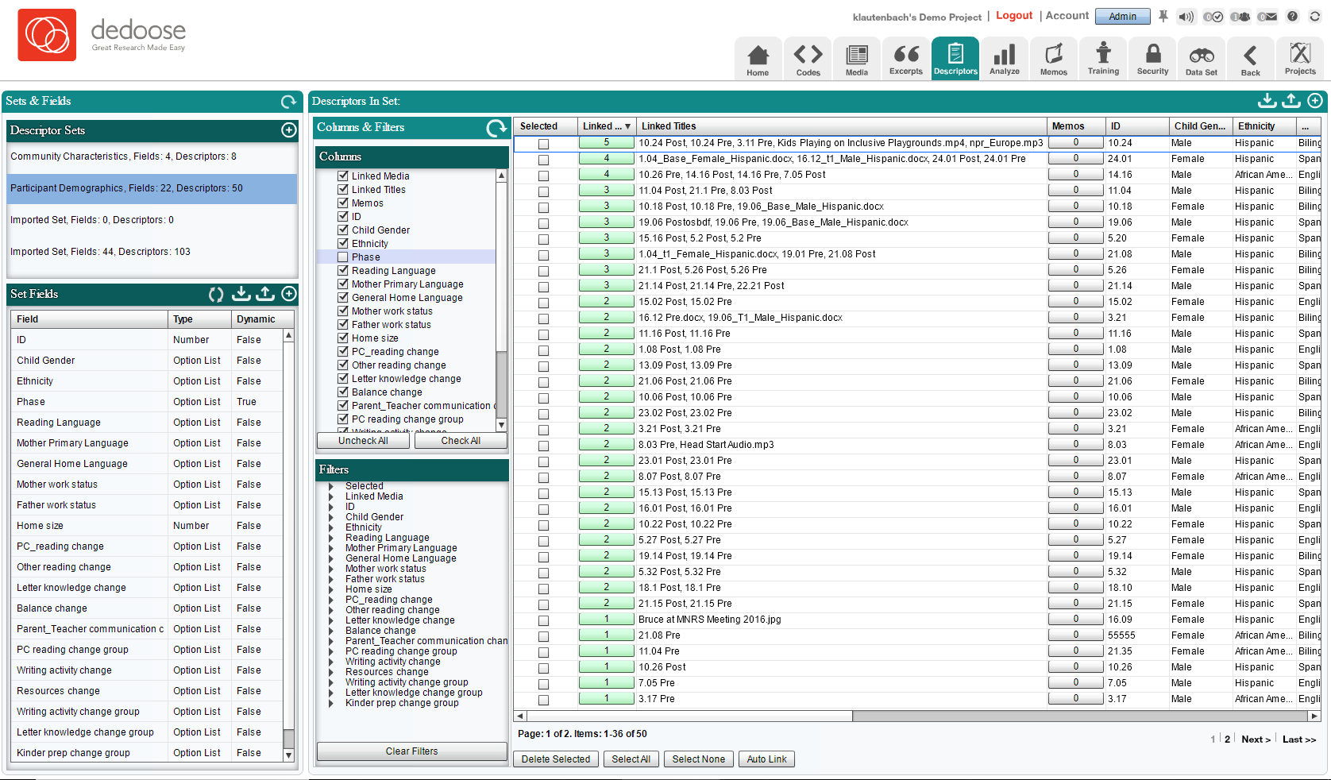
Task: Import descriptors into Descriptors In Set
Action: pyautogui.click(x=1267, y=101)
